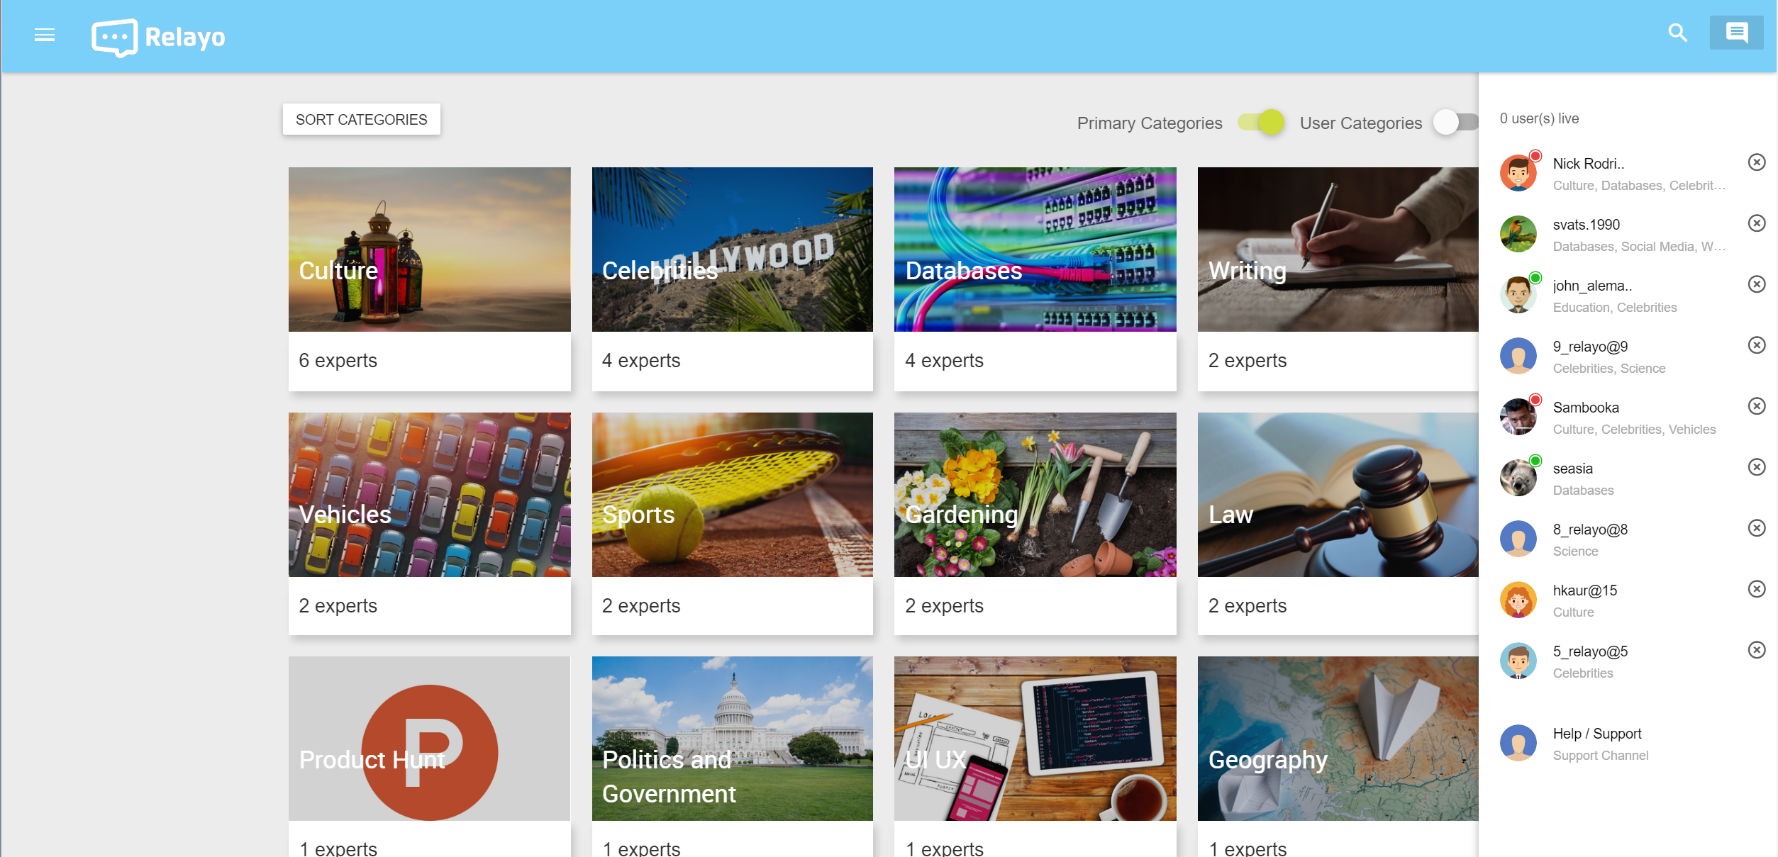Close the Sambooka chat entry
The width and height of the screenshot is (1778, 857).
click(1756, 406)
